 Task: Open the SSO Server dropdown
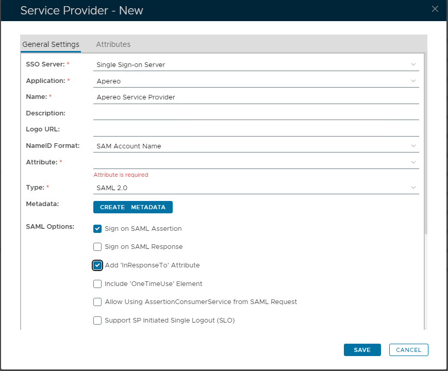click(256, 64)
